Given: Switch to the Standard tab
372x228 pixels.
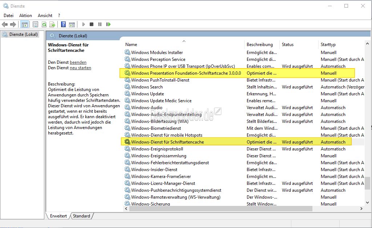Looking at the screenshot, I should tap(81, 216).
